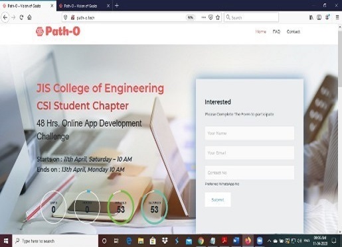Switch to the second Path-O tab
Screen dimensions: 342x247
pyautogui.click(x=81, y=6)
